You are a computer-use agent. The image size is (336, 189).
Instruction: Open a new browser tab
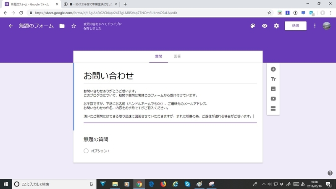click(x=125, y=4)
